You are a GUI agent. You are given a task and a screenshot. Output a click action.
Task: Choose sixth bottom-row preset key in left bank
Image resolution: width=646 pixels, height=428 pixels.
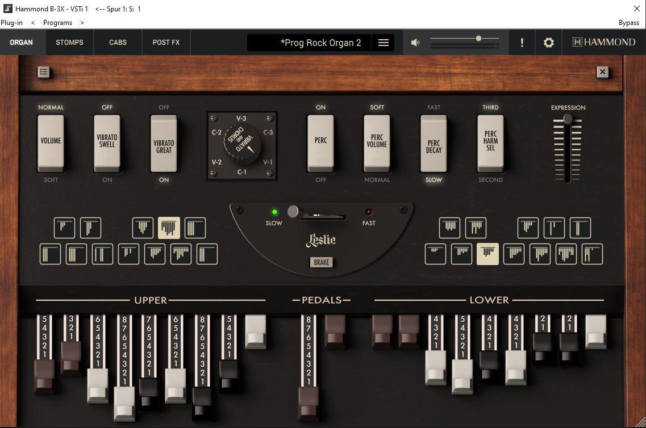(181, 254)
